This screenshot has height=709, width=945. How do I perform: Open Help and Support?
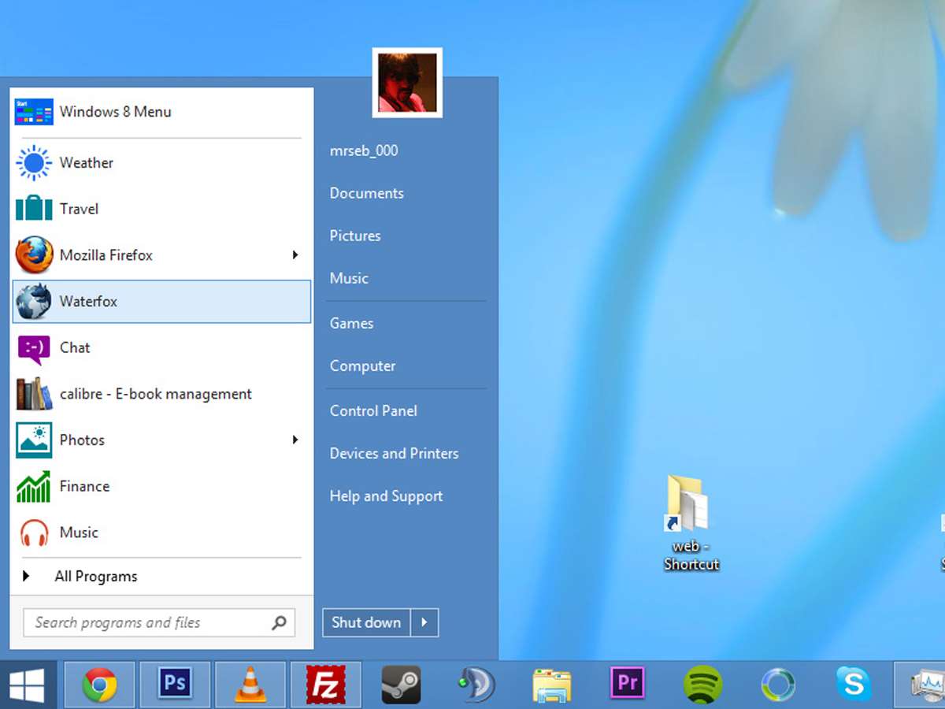click(386, 496)
